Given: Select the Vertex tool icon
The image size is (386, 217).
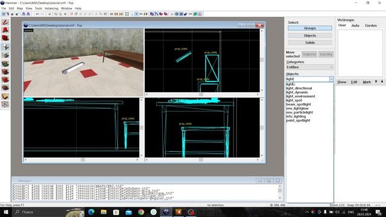Looking at the screenshot, I should (x=5, y=104).
